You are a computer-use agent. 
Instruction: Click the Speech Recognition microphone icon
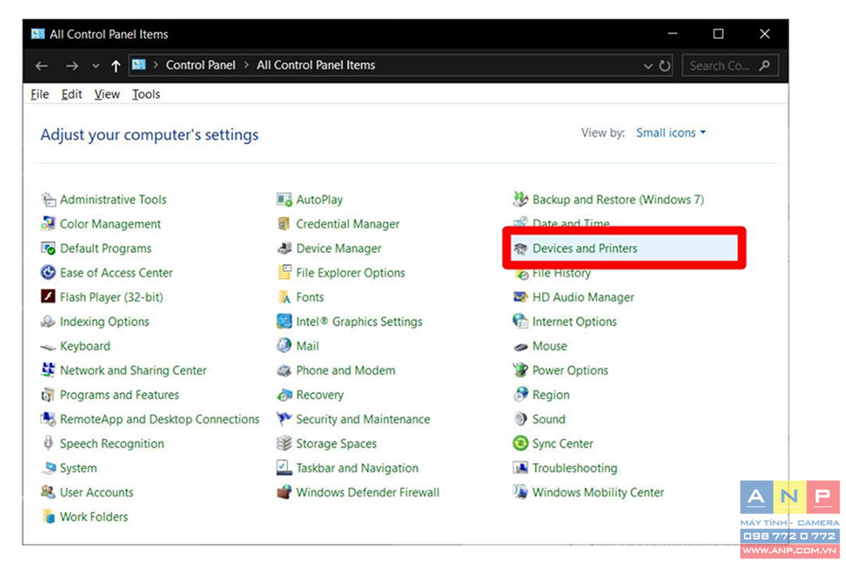click(x=48, y=443)
